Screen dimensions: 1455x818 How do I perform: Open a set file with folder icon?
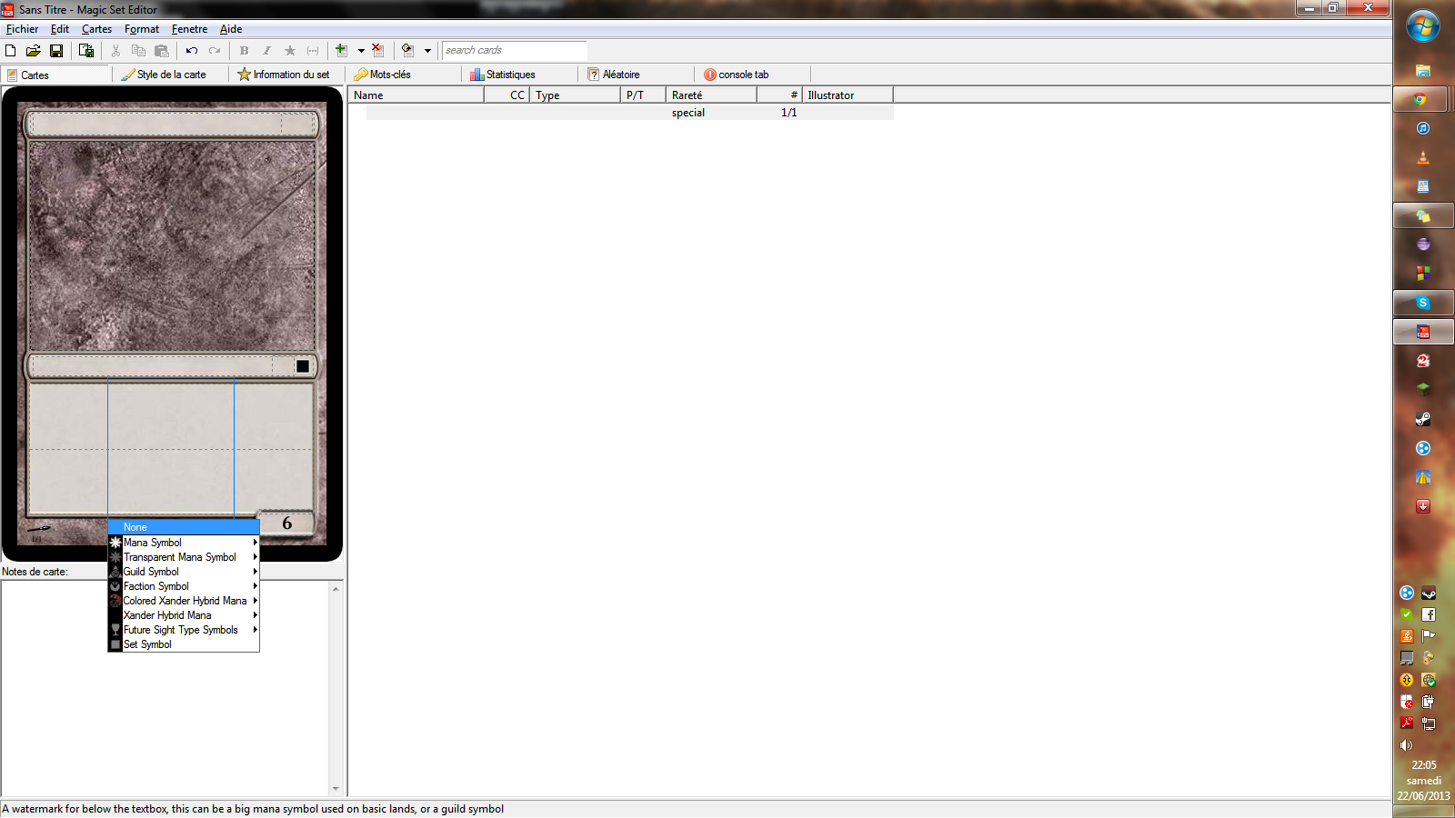[x=33, y=51]
